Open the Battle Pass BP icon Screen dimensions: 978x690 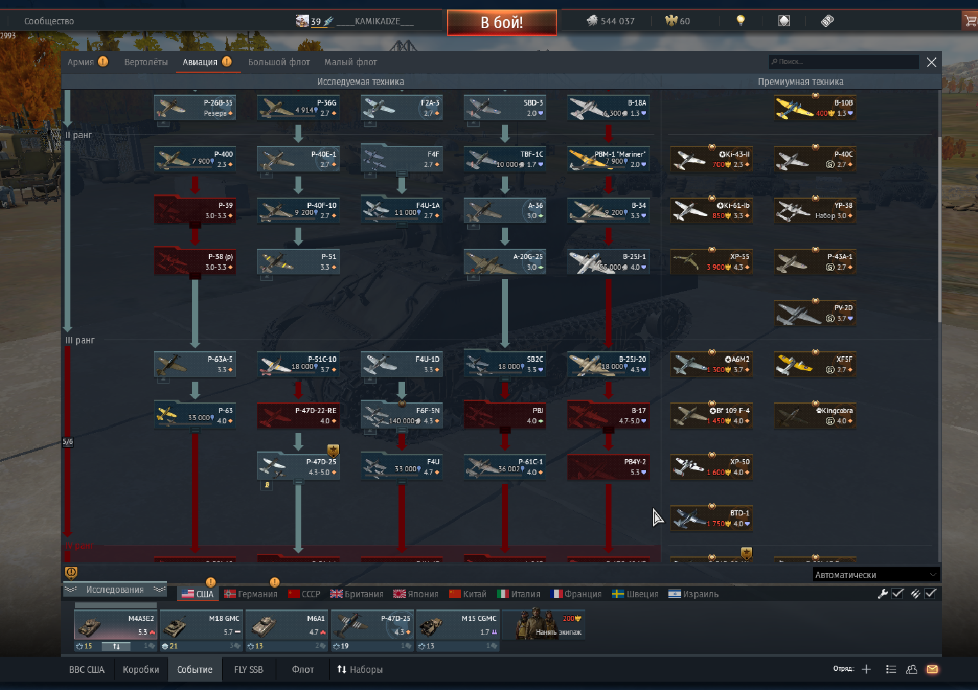click(x=827, y=20)
